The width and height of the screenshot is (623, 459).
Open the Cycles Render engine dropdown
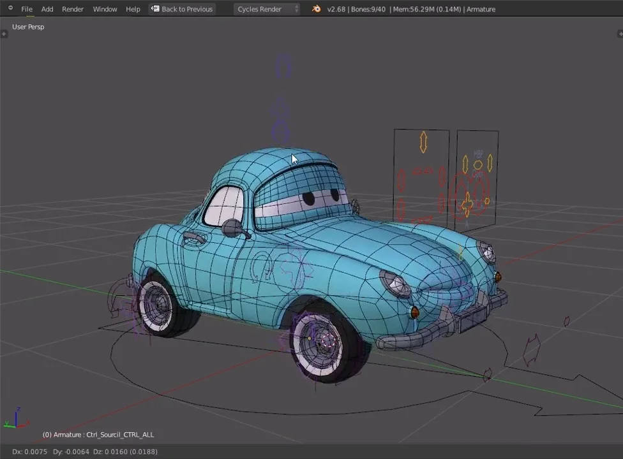pyautogui.click(x=267, y=9)
